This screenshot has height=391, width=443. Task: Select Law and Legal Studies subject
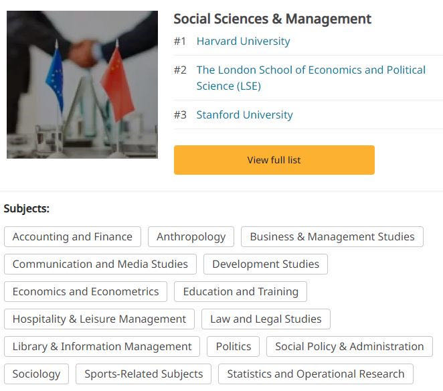tap(266, 319)
